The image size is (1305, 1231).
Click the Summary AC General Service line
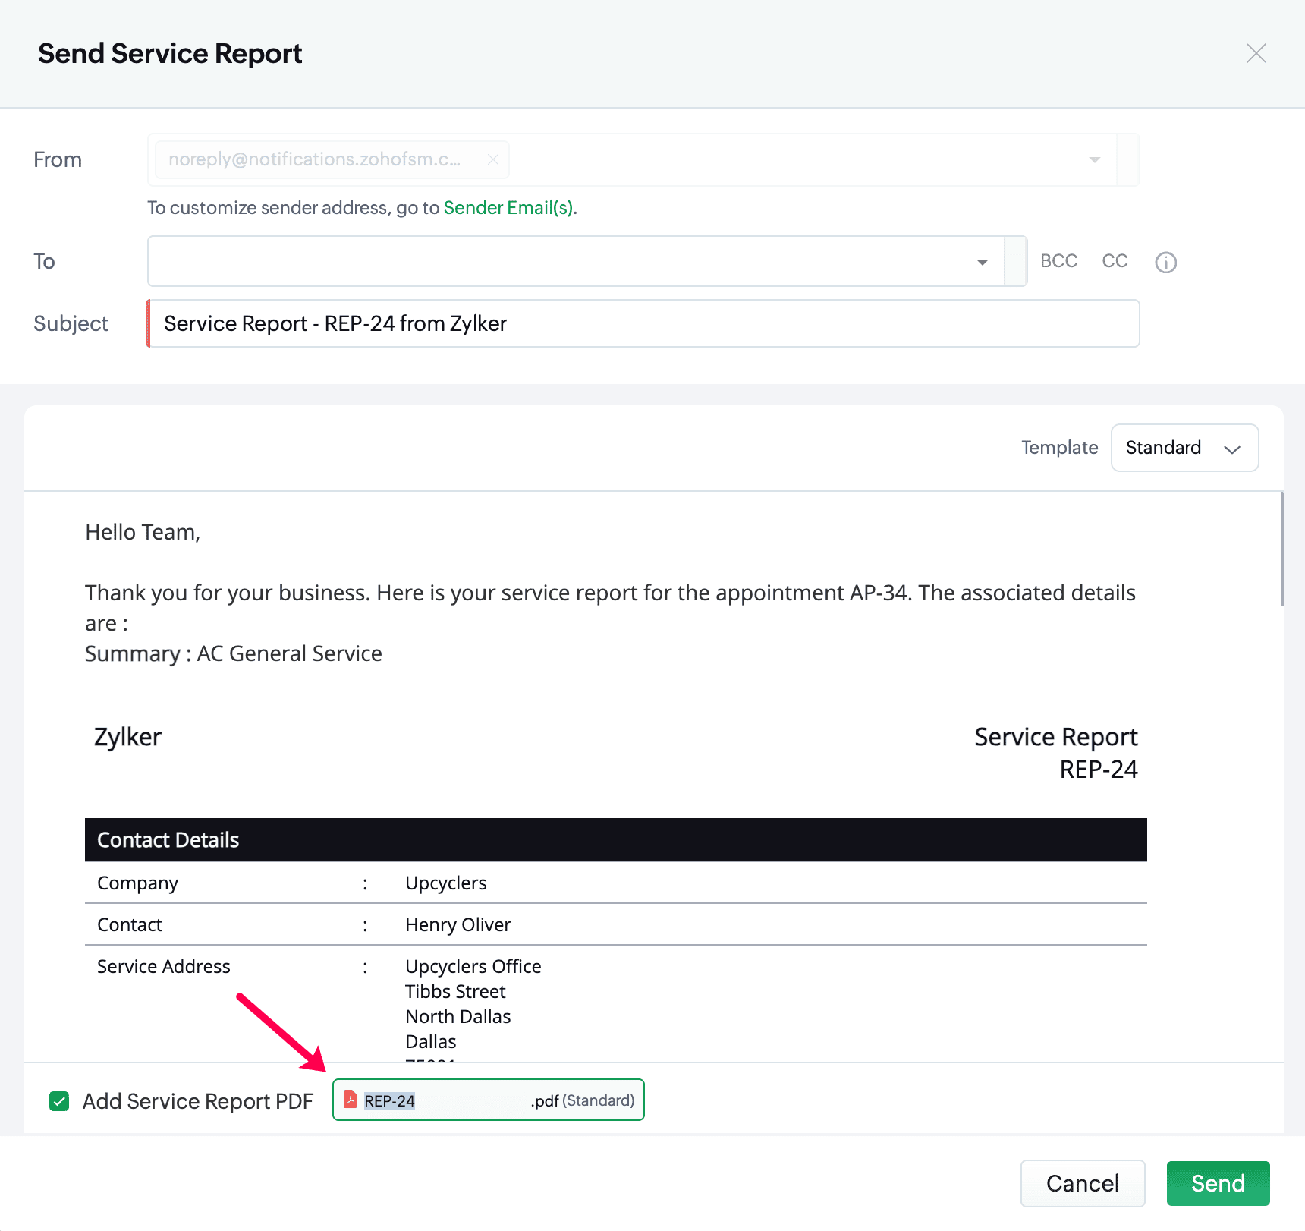click(x=234, y=653)
